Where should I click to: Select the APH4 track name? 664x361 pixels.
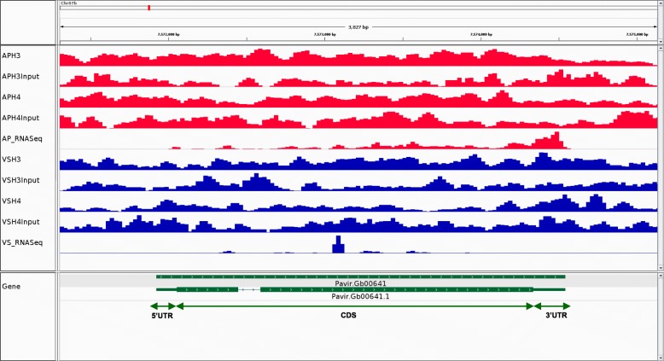click(x=11, y=97)
